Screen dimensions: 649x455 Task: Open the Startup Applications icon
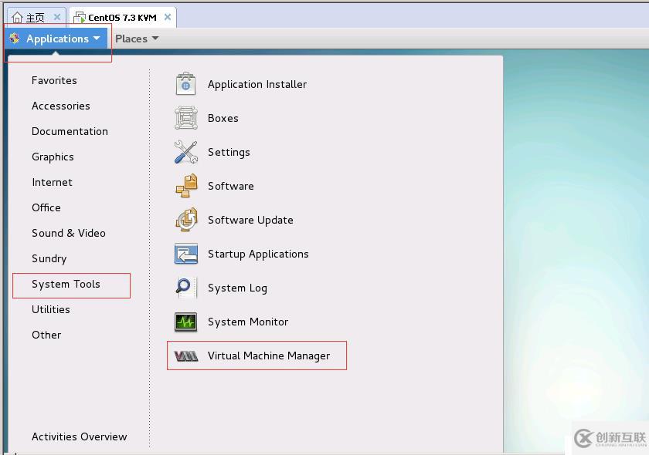[x=186, y=253]
